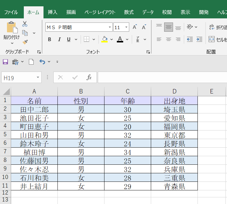227x204 pixels.
Task: Open font color palette dropdown
Action: (x=127, y=39)
